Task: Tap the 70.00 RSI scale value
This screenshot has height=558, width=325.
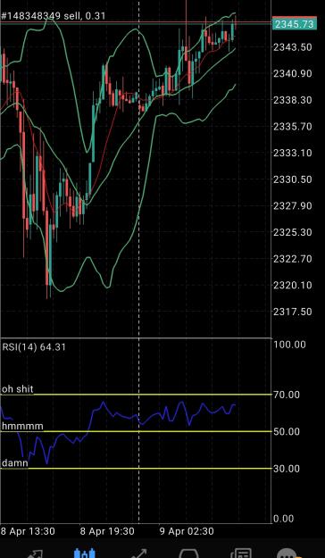Action: coord(287,395)
